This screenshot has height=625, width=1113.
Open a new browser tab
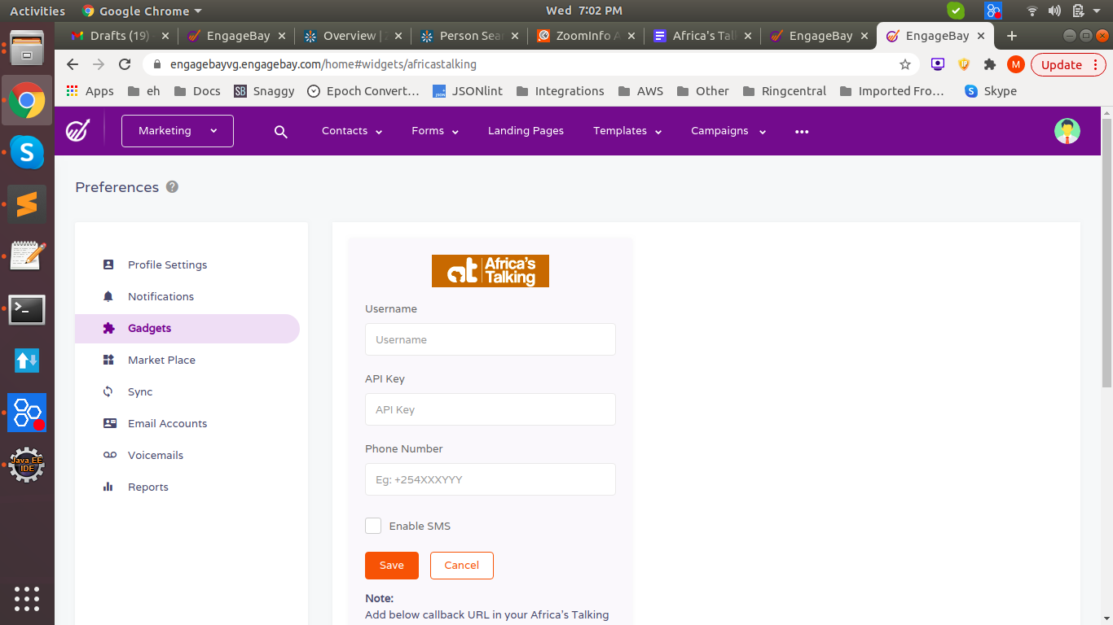tap(1011, 36)
